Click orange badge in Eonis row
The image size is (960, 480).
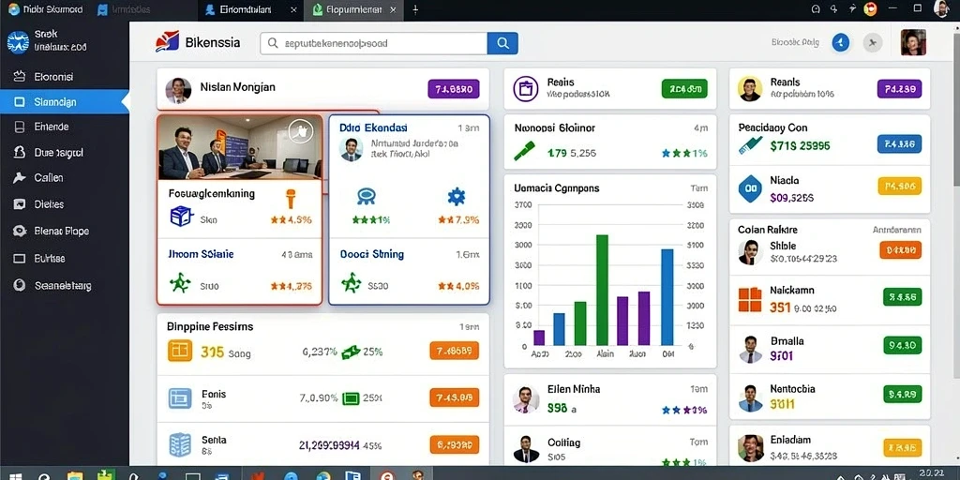[455, 397]
